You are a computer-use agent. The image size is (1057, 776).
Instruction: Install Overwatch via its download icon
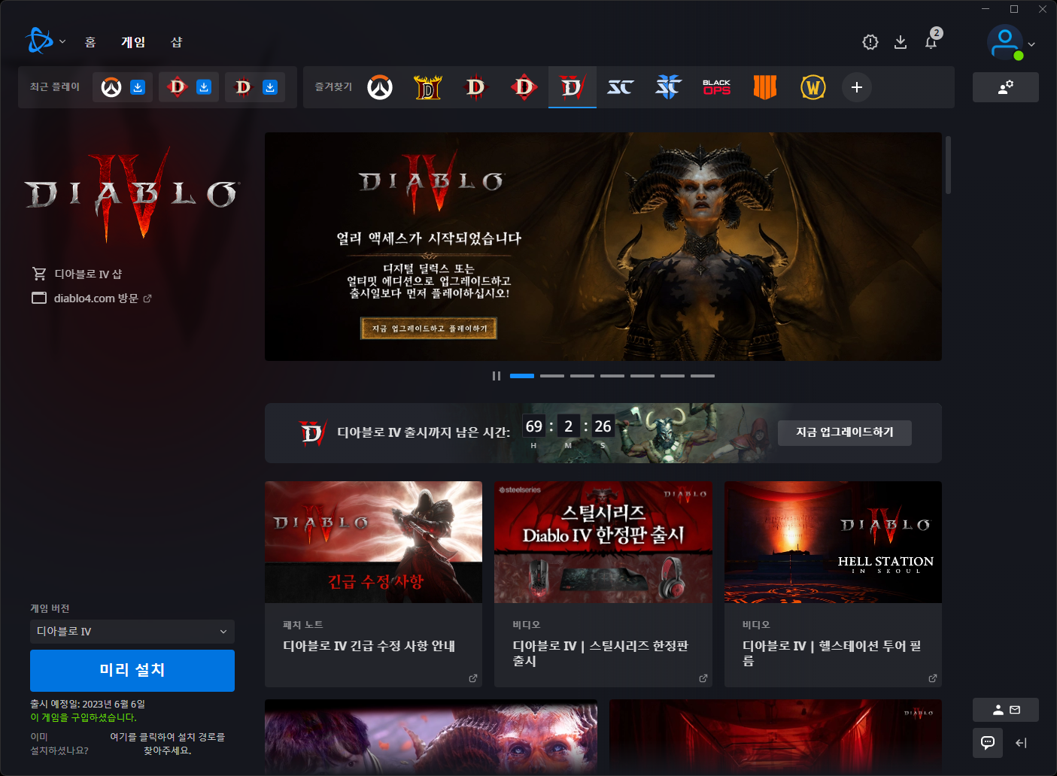point(138,87)
